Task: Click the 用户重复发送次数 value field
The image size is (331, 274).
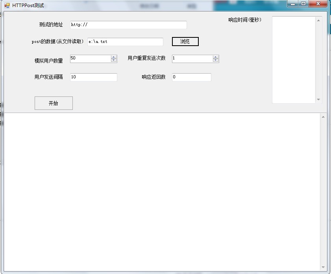Action: (x=192, y=59)
